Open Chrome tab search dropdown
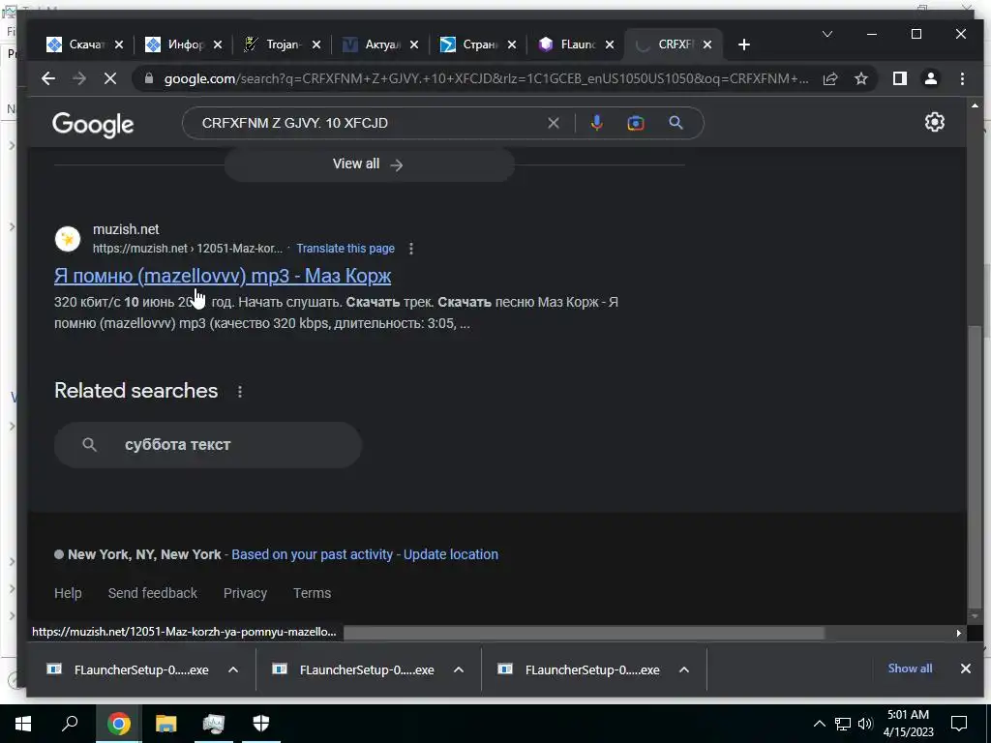The image size is (991, 743). 826,34
